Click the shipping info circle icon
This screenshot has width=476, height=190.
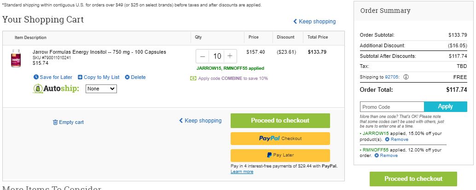click(x=406, y=77)
